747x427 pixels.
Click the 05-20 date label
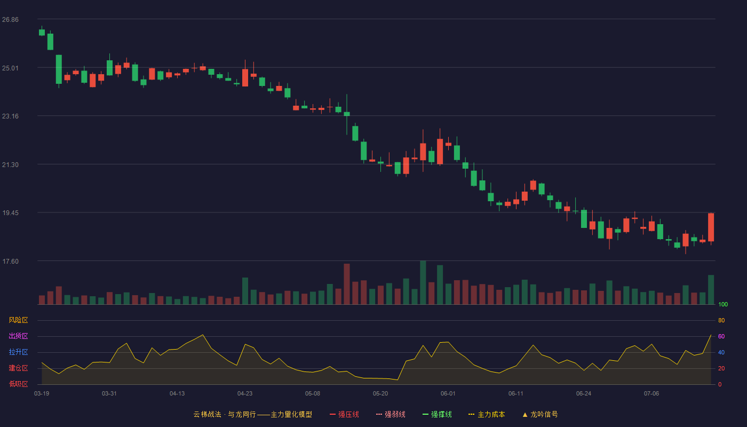click(x=380, y=393)
